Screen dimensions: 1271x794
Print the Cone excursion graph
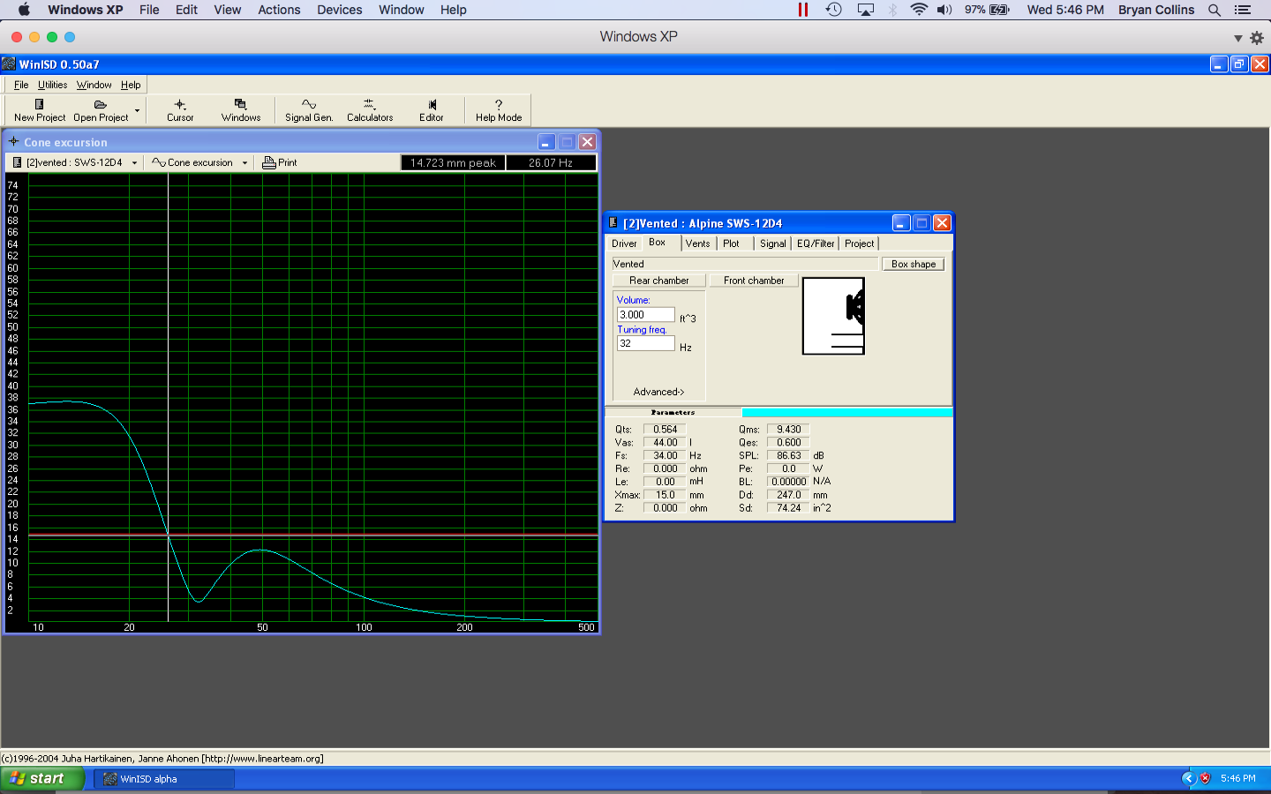280,162
